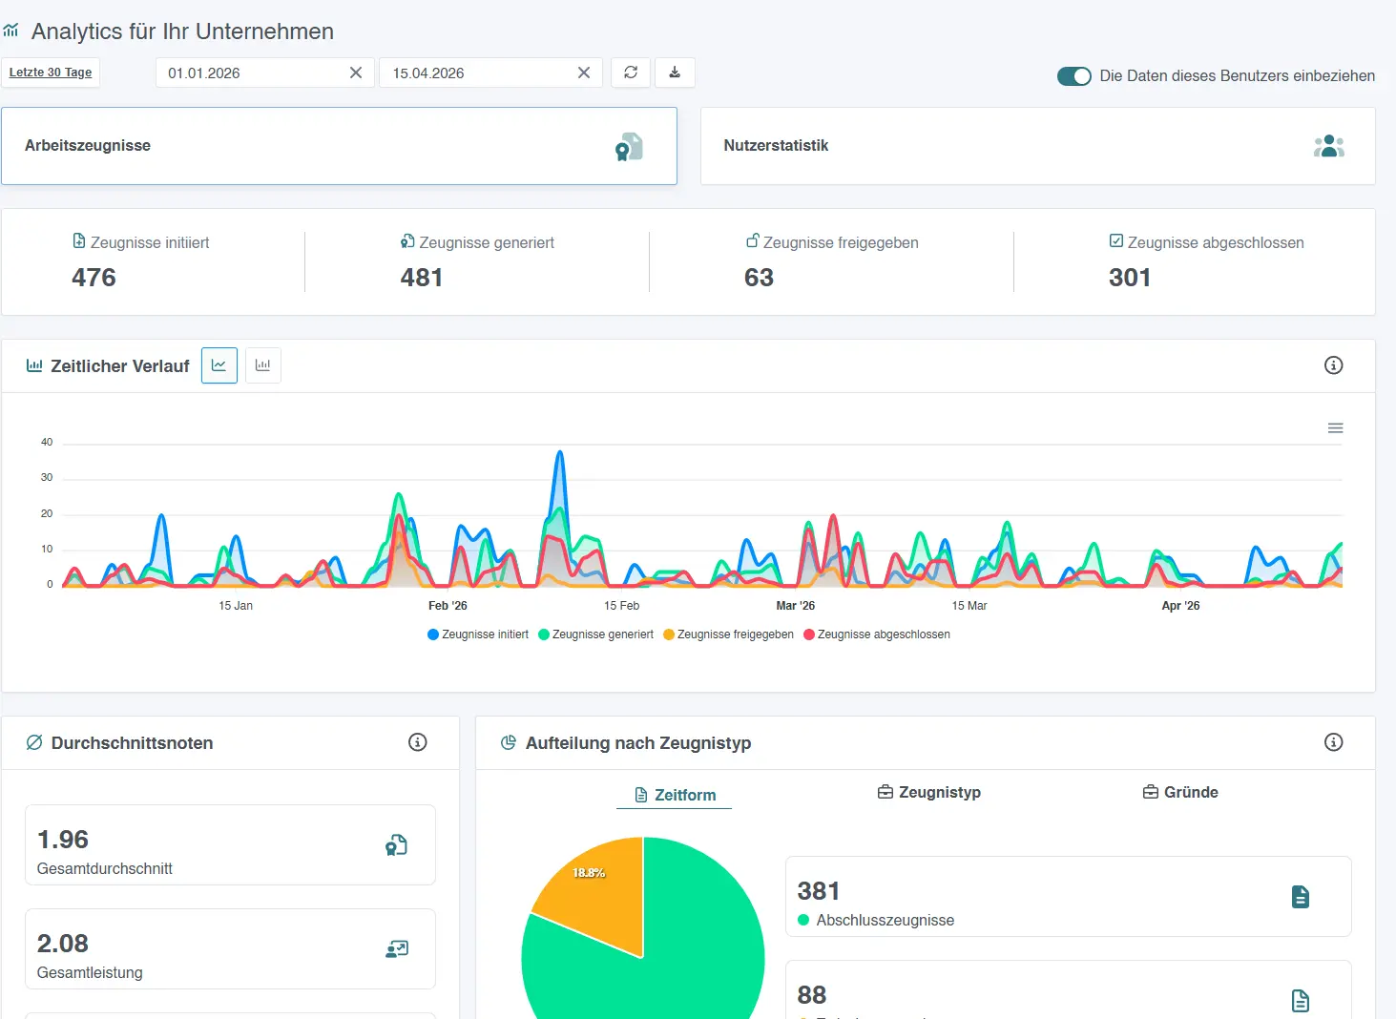Open info for Zeitlicher Verlauf panel

click(1334, 365)
